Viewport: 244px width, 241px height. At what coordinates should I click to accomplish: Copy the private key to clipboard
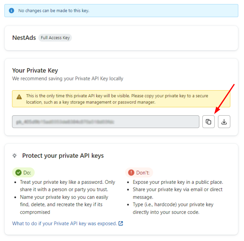pos(208,122)
